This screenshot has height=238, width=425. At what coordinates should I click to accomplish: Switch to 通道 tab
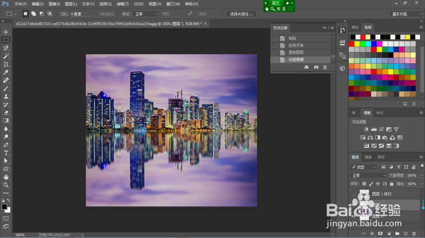pyautogui.click(x=368, y=157)
